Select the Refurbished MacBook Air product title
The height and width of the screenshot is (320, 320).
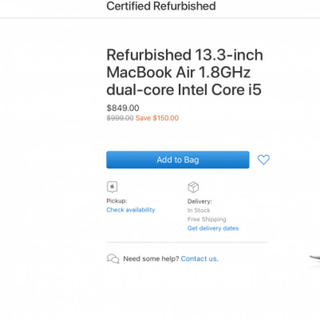click(x=184, y=72)
